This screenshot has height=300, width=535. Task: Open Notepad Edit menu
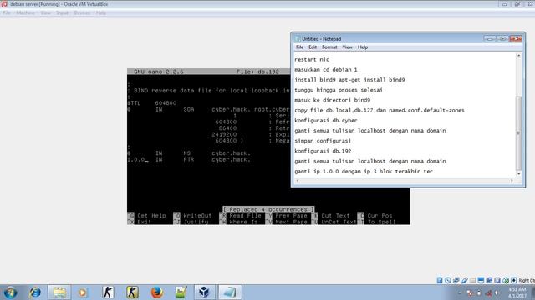[x=313, y=47]
